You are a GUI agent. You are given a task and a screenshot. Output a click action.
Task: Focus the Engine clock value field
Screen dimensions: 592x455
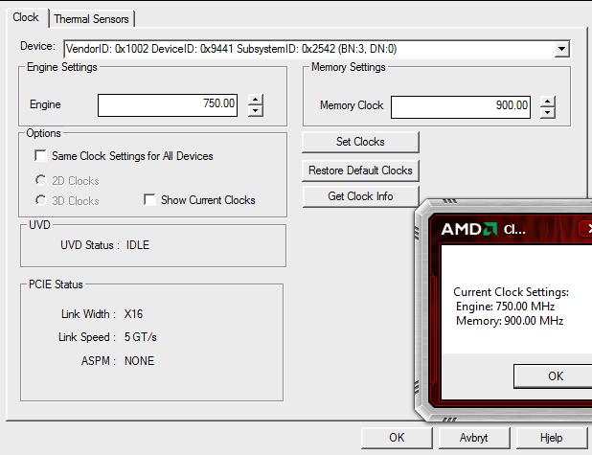(168, 105)
